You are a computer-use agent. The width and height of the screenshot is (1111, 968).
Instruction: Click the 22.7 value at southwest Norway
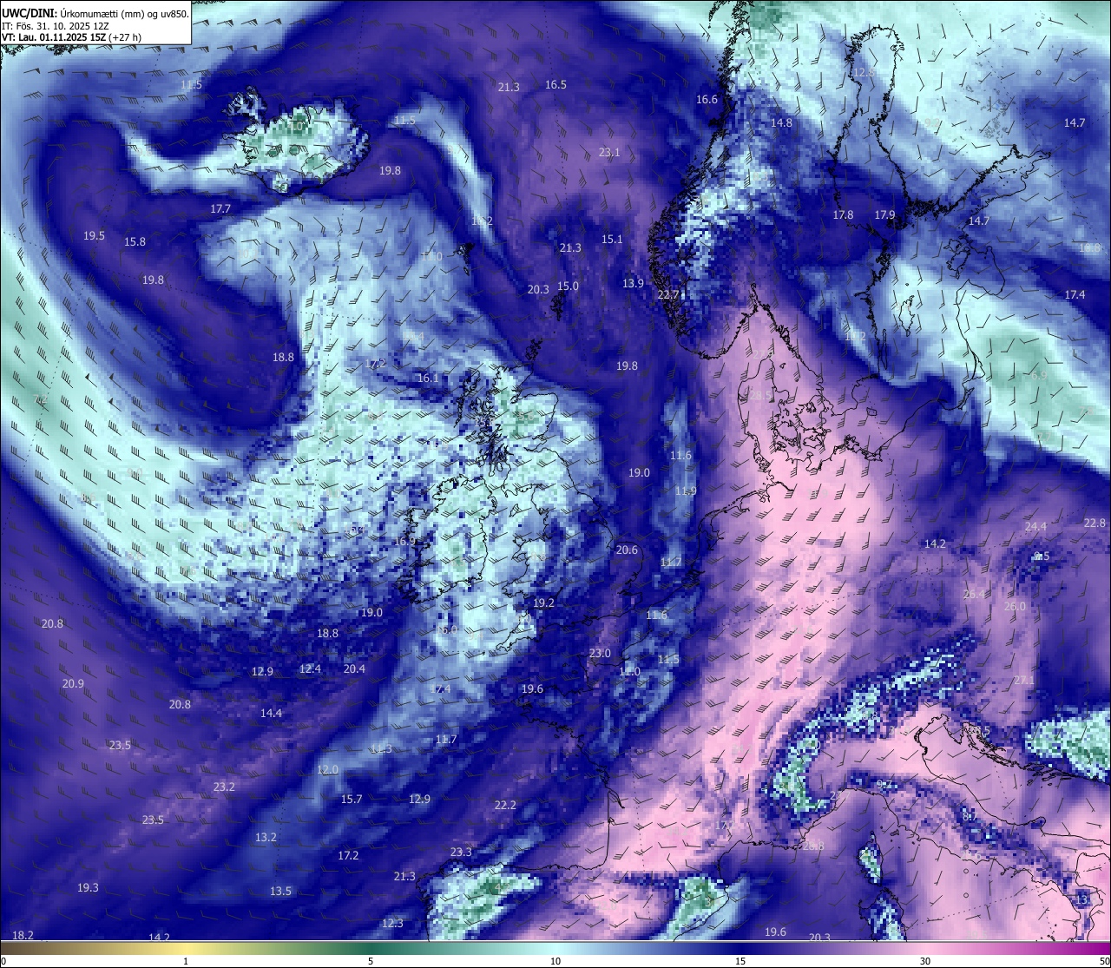point(667,294)
